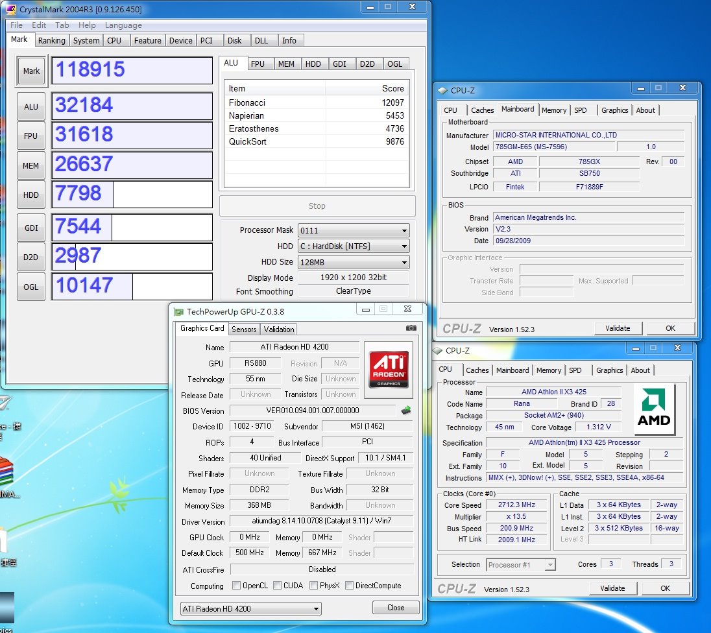The image size is (711, 633).
Task: Open the Processor #1 selection dropdown
Action: 520,564
